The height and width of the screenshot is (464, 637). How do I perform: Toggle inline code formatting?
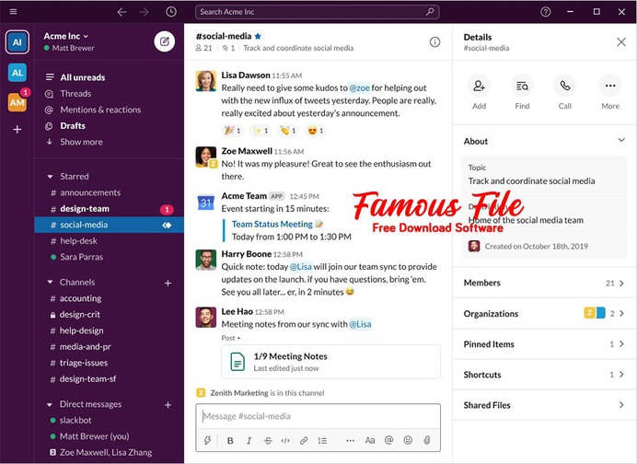(285, 440)
